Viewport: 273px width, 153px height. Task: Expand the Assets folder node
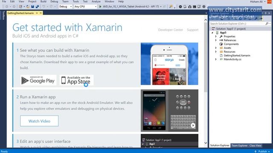216,48
